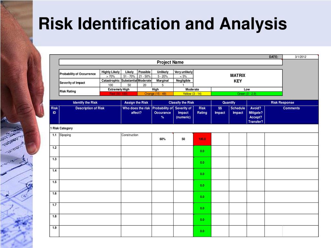Select the severity 50 cell in row 1.1

pyautogui.click(x=183, y=139)
